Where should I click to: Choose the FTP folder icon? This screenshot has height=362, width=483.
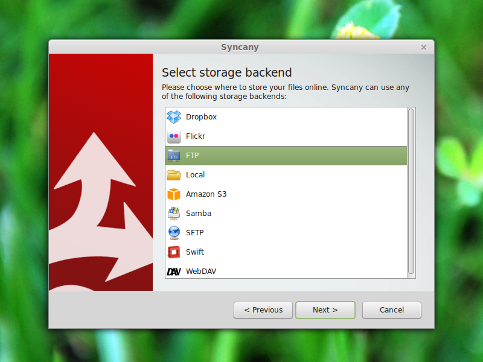point(174,156)
